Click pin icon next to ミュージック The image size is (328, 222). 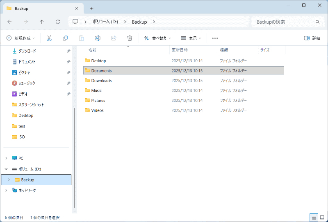click(68, 83)
